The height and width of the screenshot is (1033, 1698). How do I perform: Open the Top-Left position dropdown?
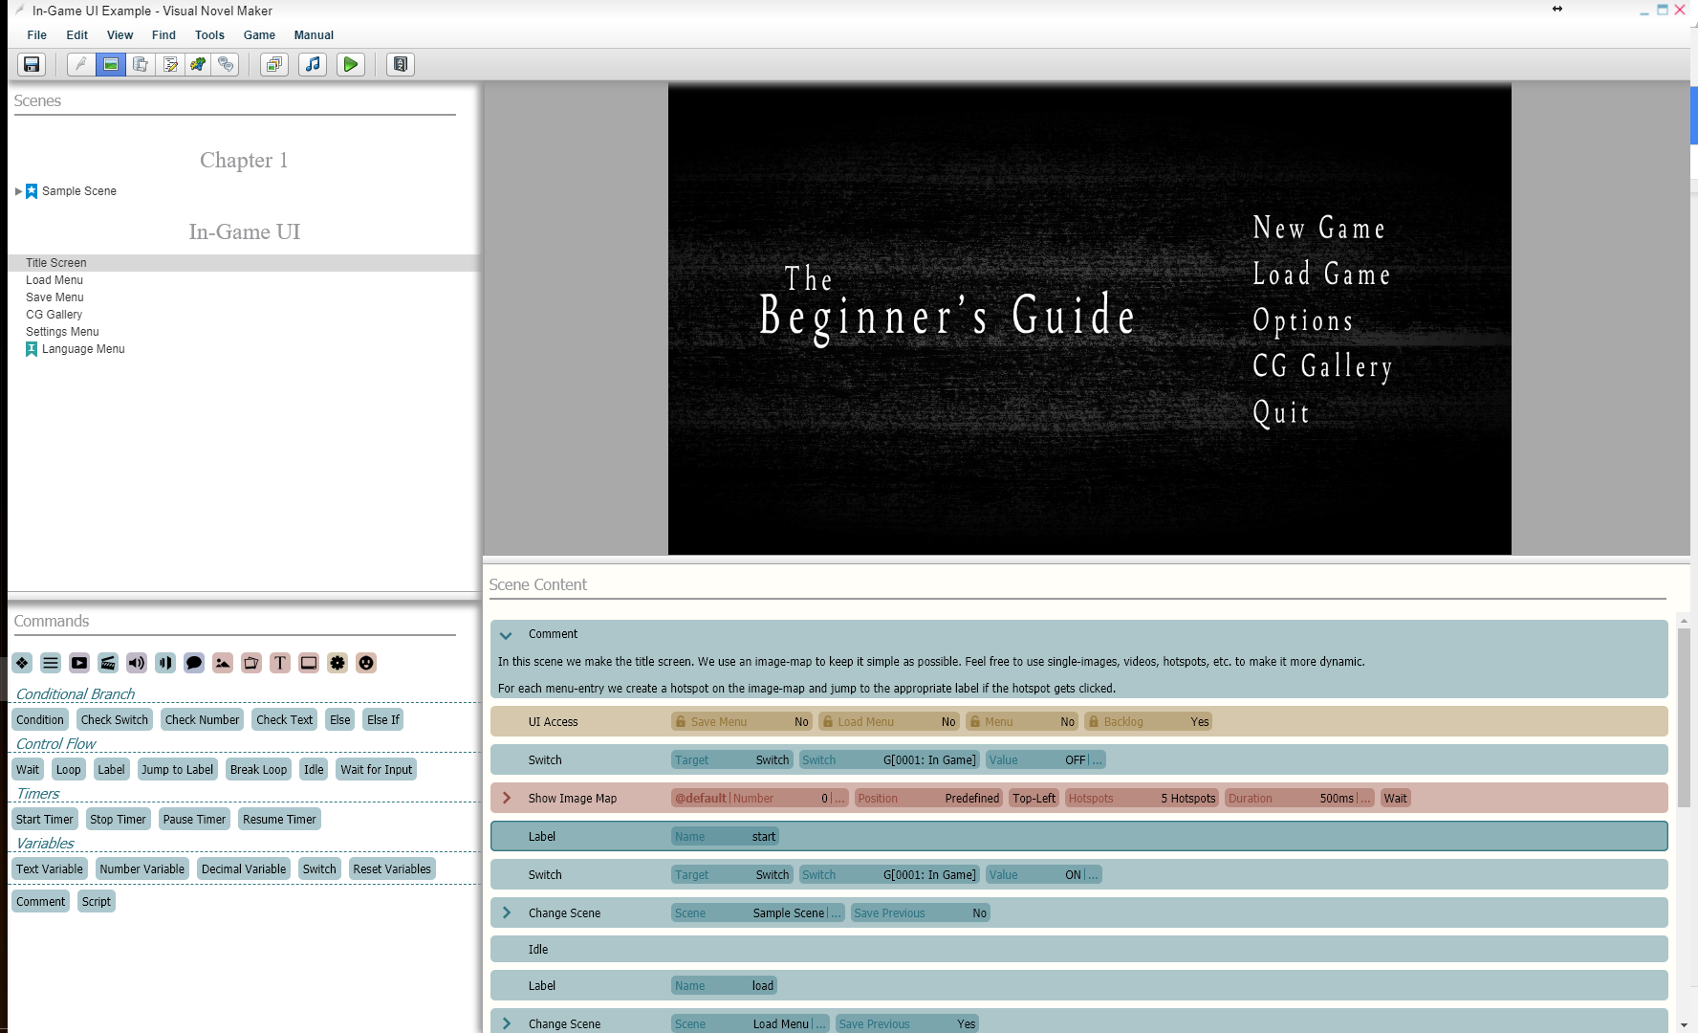point(1034,799)
